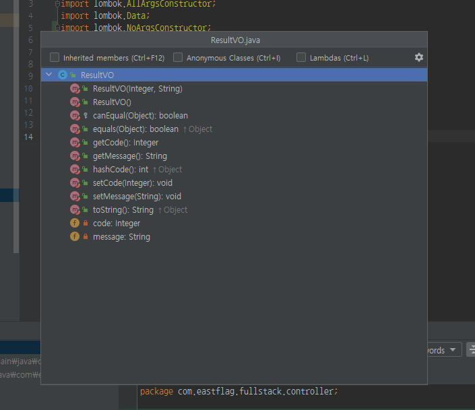Open the structure popup settings gear
Viewport: 475px width, 410px height.
click(418, 58)
